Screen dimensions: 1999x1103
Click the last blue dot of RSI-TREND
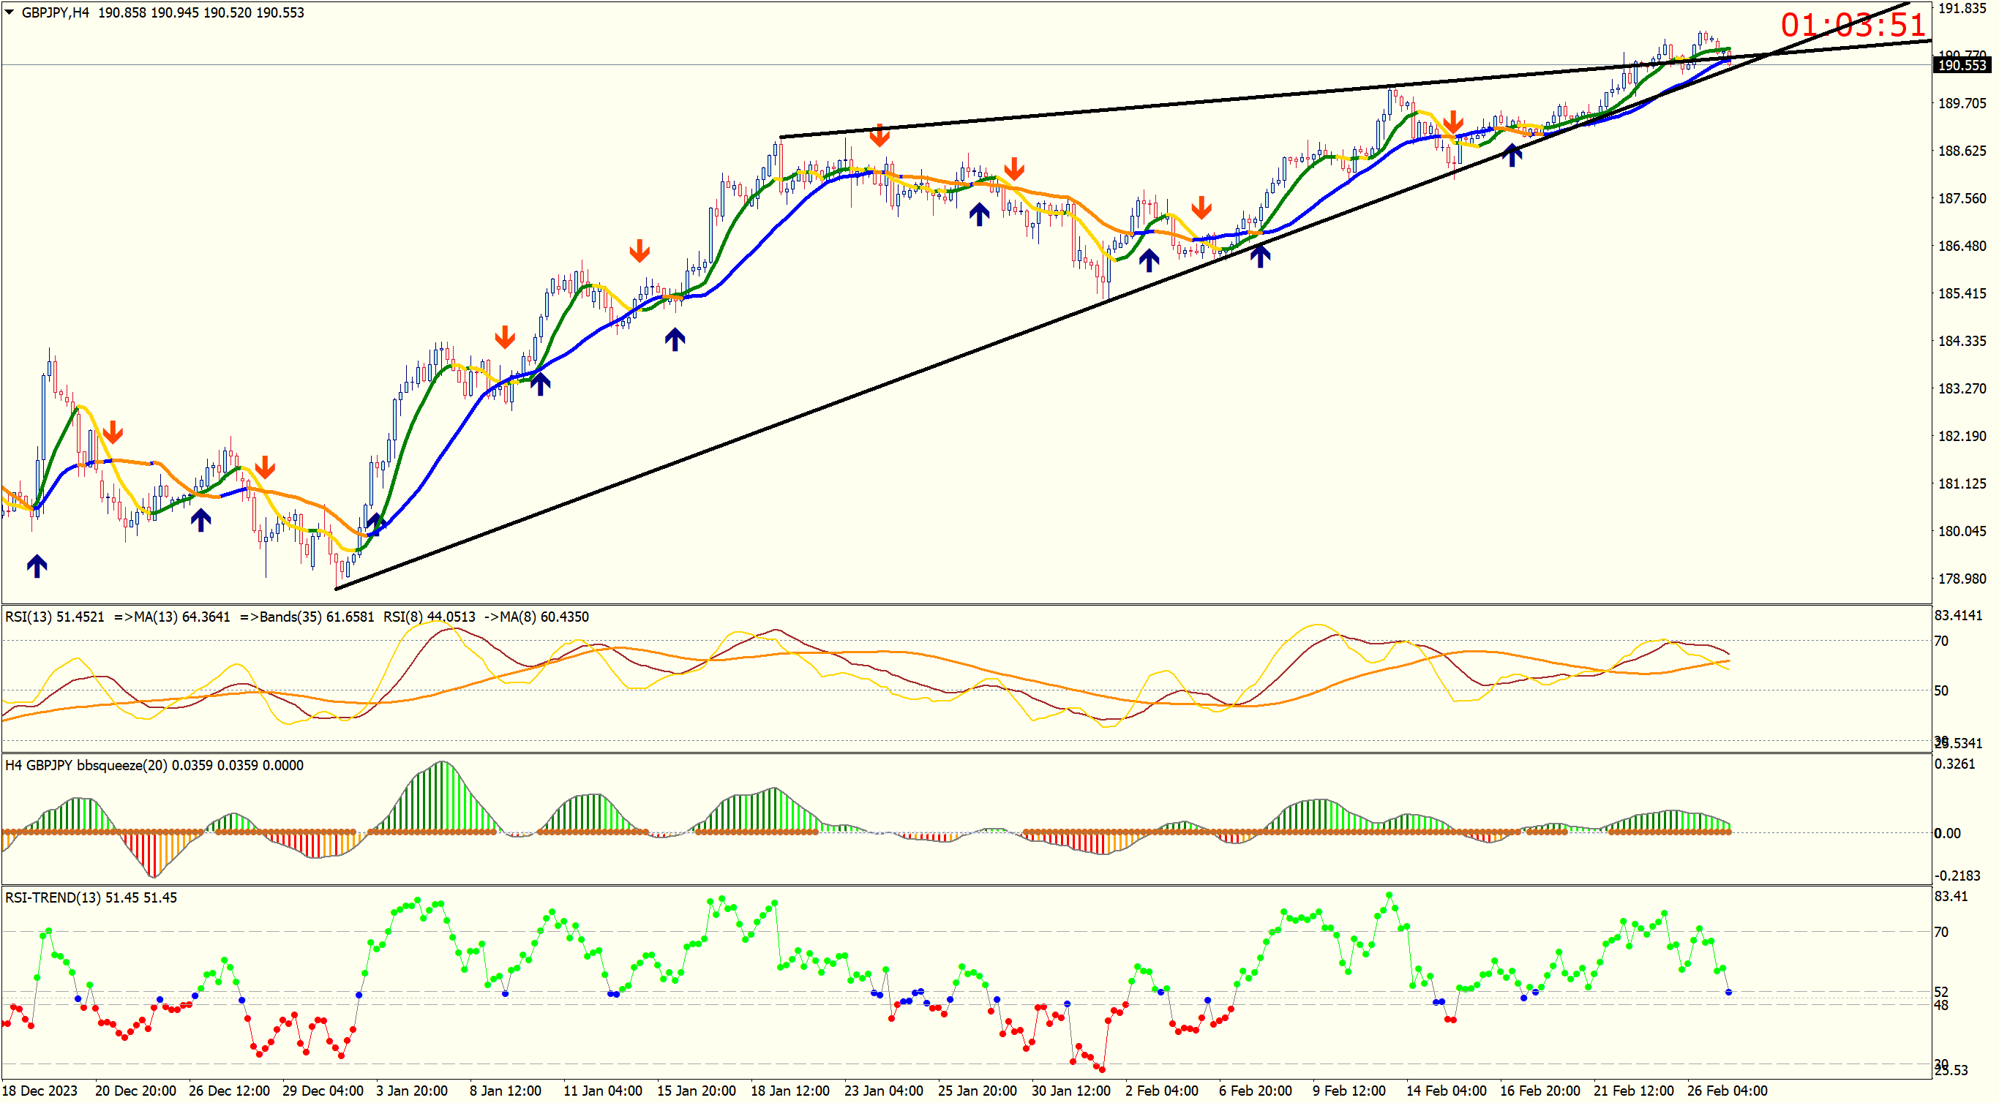1728,992
